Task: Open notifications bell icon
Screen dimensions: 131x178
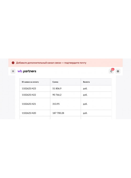Action: tap(111, 71)
